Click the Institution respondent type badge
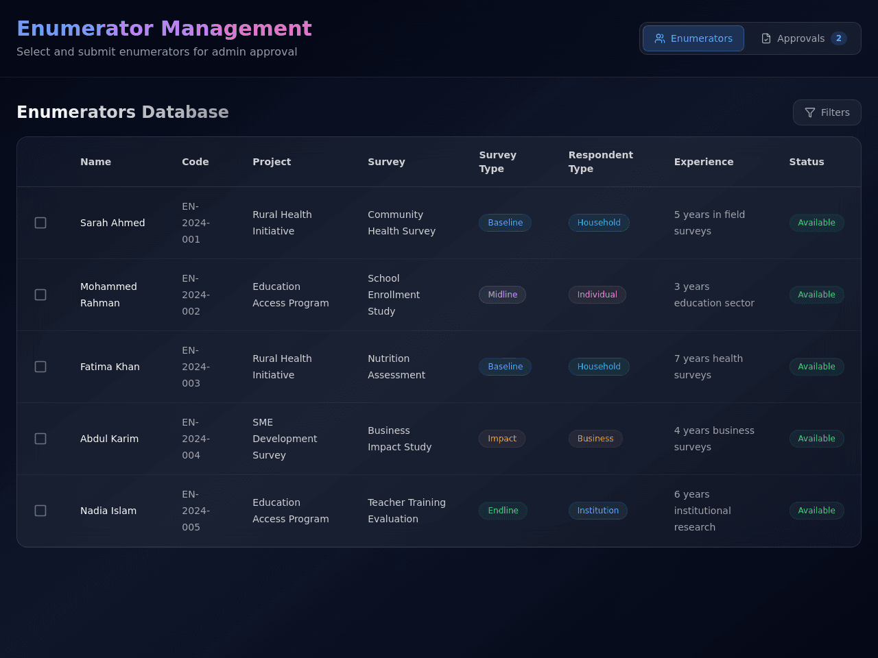This screenshot has height=658, width=878. point(597,511)
